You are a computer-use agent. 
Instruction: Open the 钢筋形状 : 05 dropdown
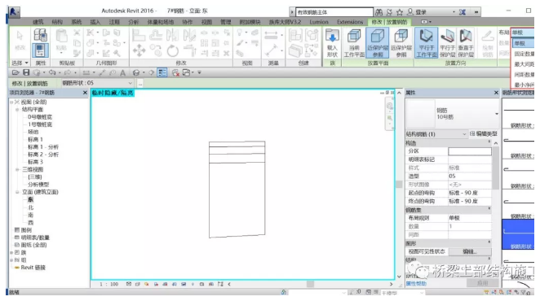pos(97,83)
